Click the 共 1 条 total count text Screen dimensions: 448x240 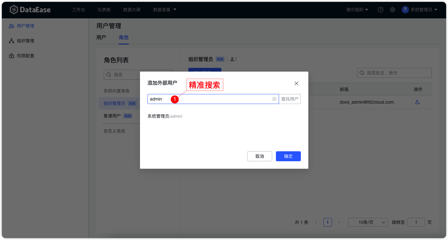[x=301, y=222]
